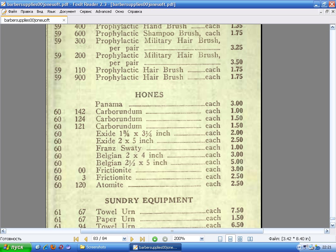Jump to the last page
This screenshot has width=336, height=252.
[142, 239]
